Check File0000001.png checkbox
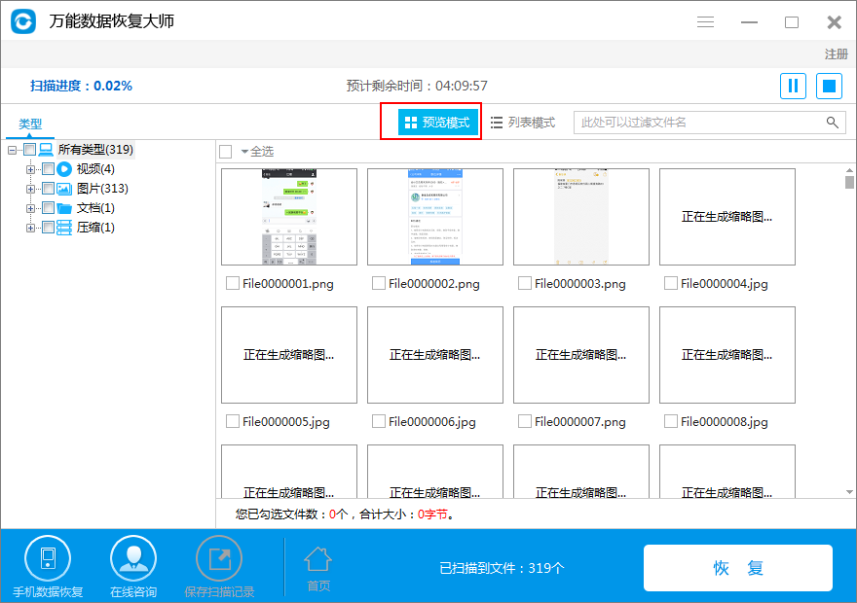The width and height of the screenshot is (857, 603). coord(233,283)
